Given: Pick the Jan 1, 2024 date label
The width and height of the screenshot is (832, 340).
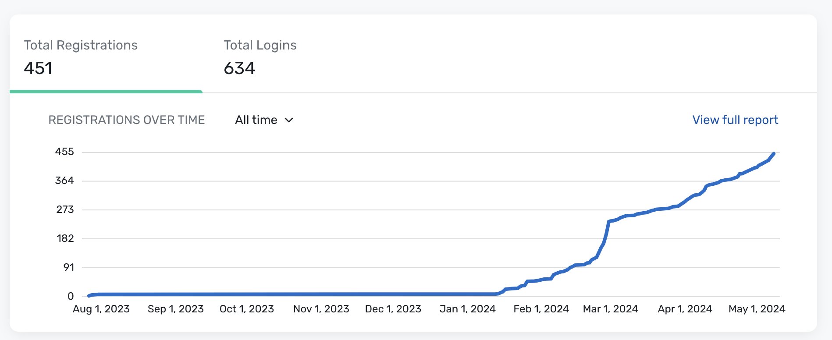Looking at the screenshot, I should click(468, 309).
